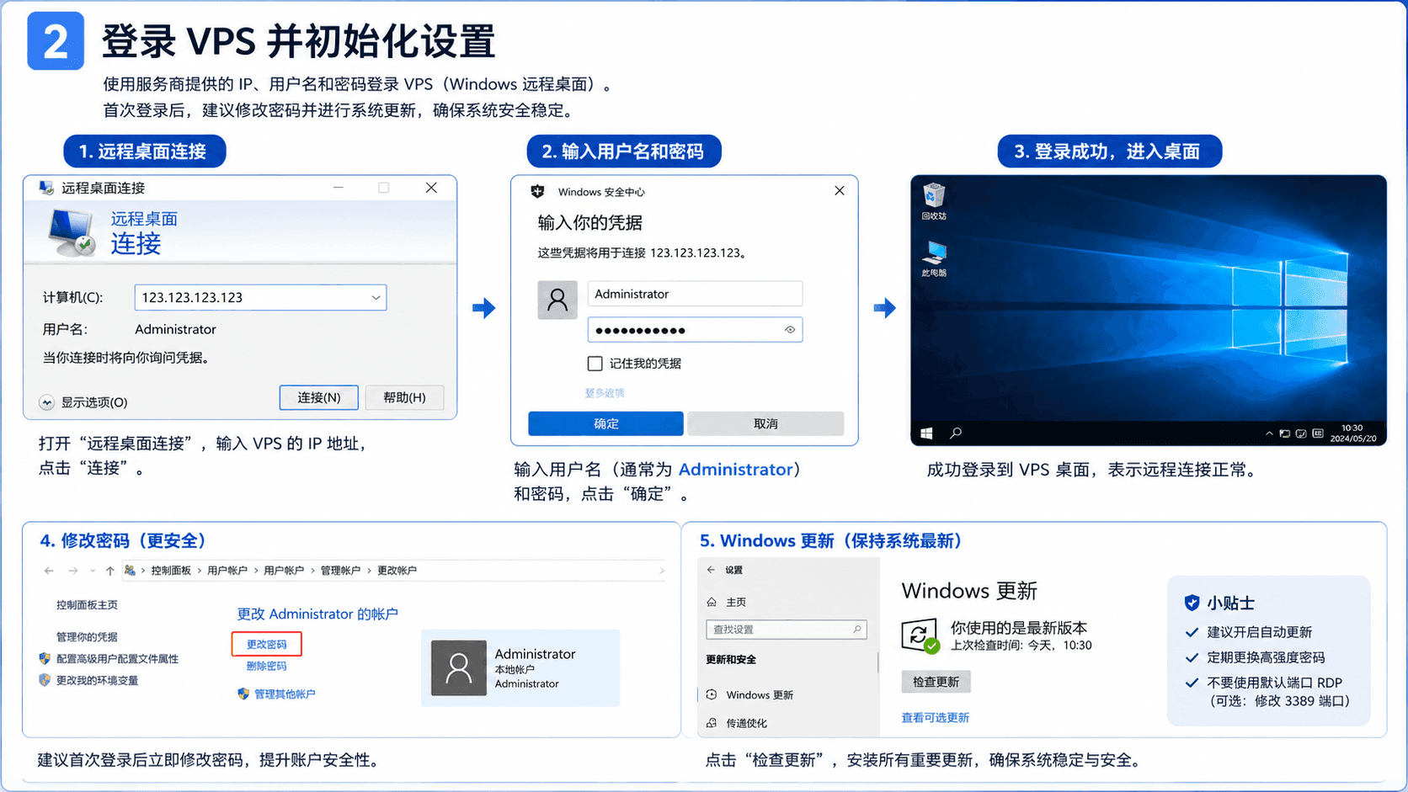Reveal password with the eye icon

coord(790,330)
